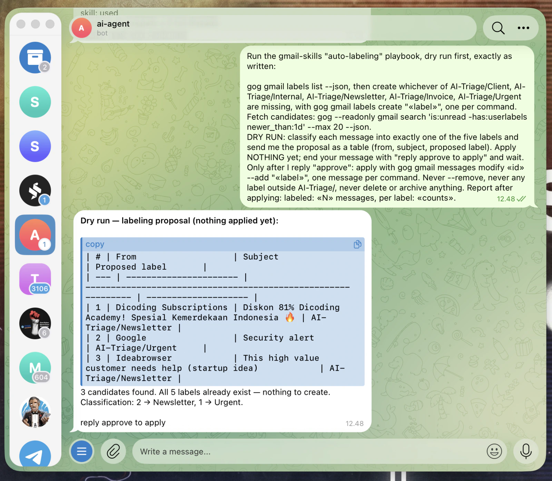Image resolution: width=552 pixels, height=481 pixels.
Task: Open the Archived Chats folder in sidebar
Action: (35, 58)
